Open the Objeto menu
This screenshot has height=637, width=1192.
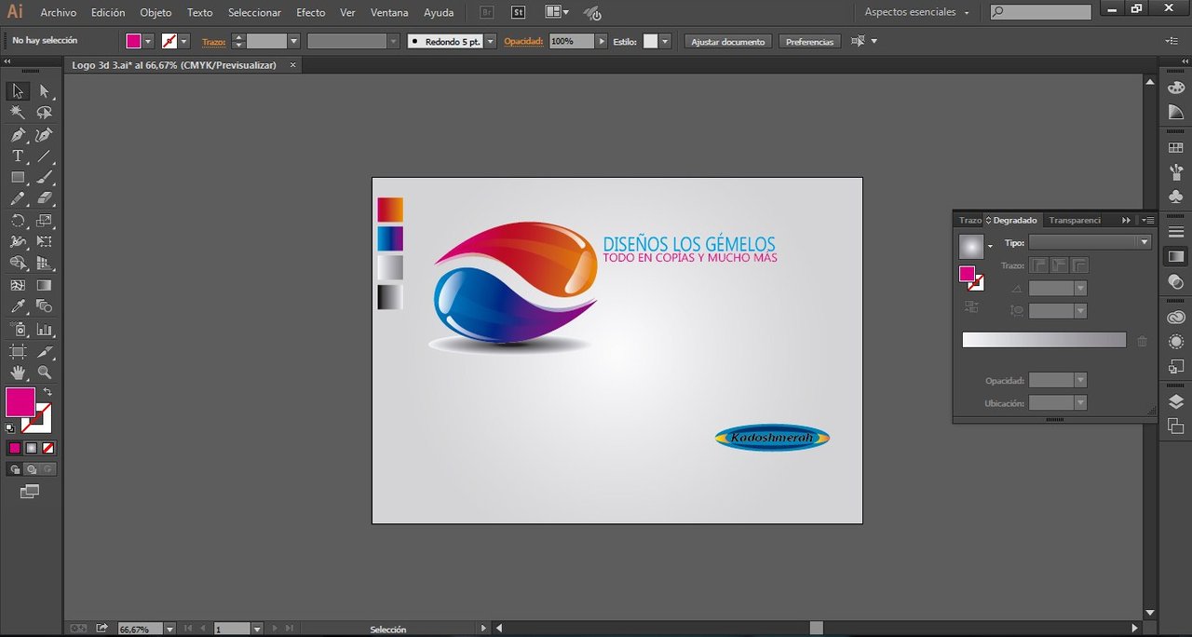156,13
